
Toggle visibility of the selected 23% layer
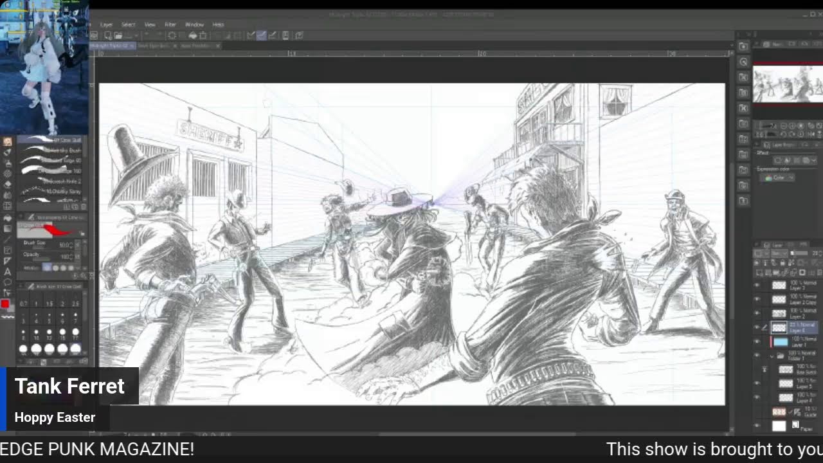pyautogui.click(x=757, y=327)
